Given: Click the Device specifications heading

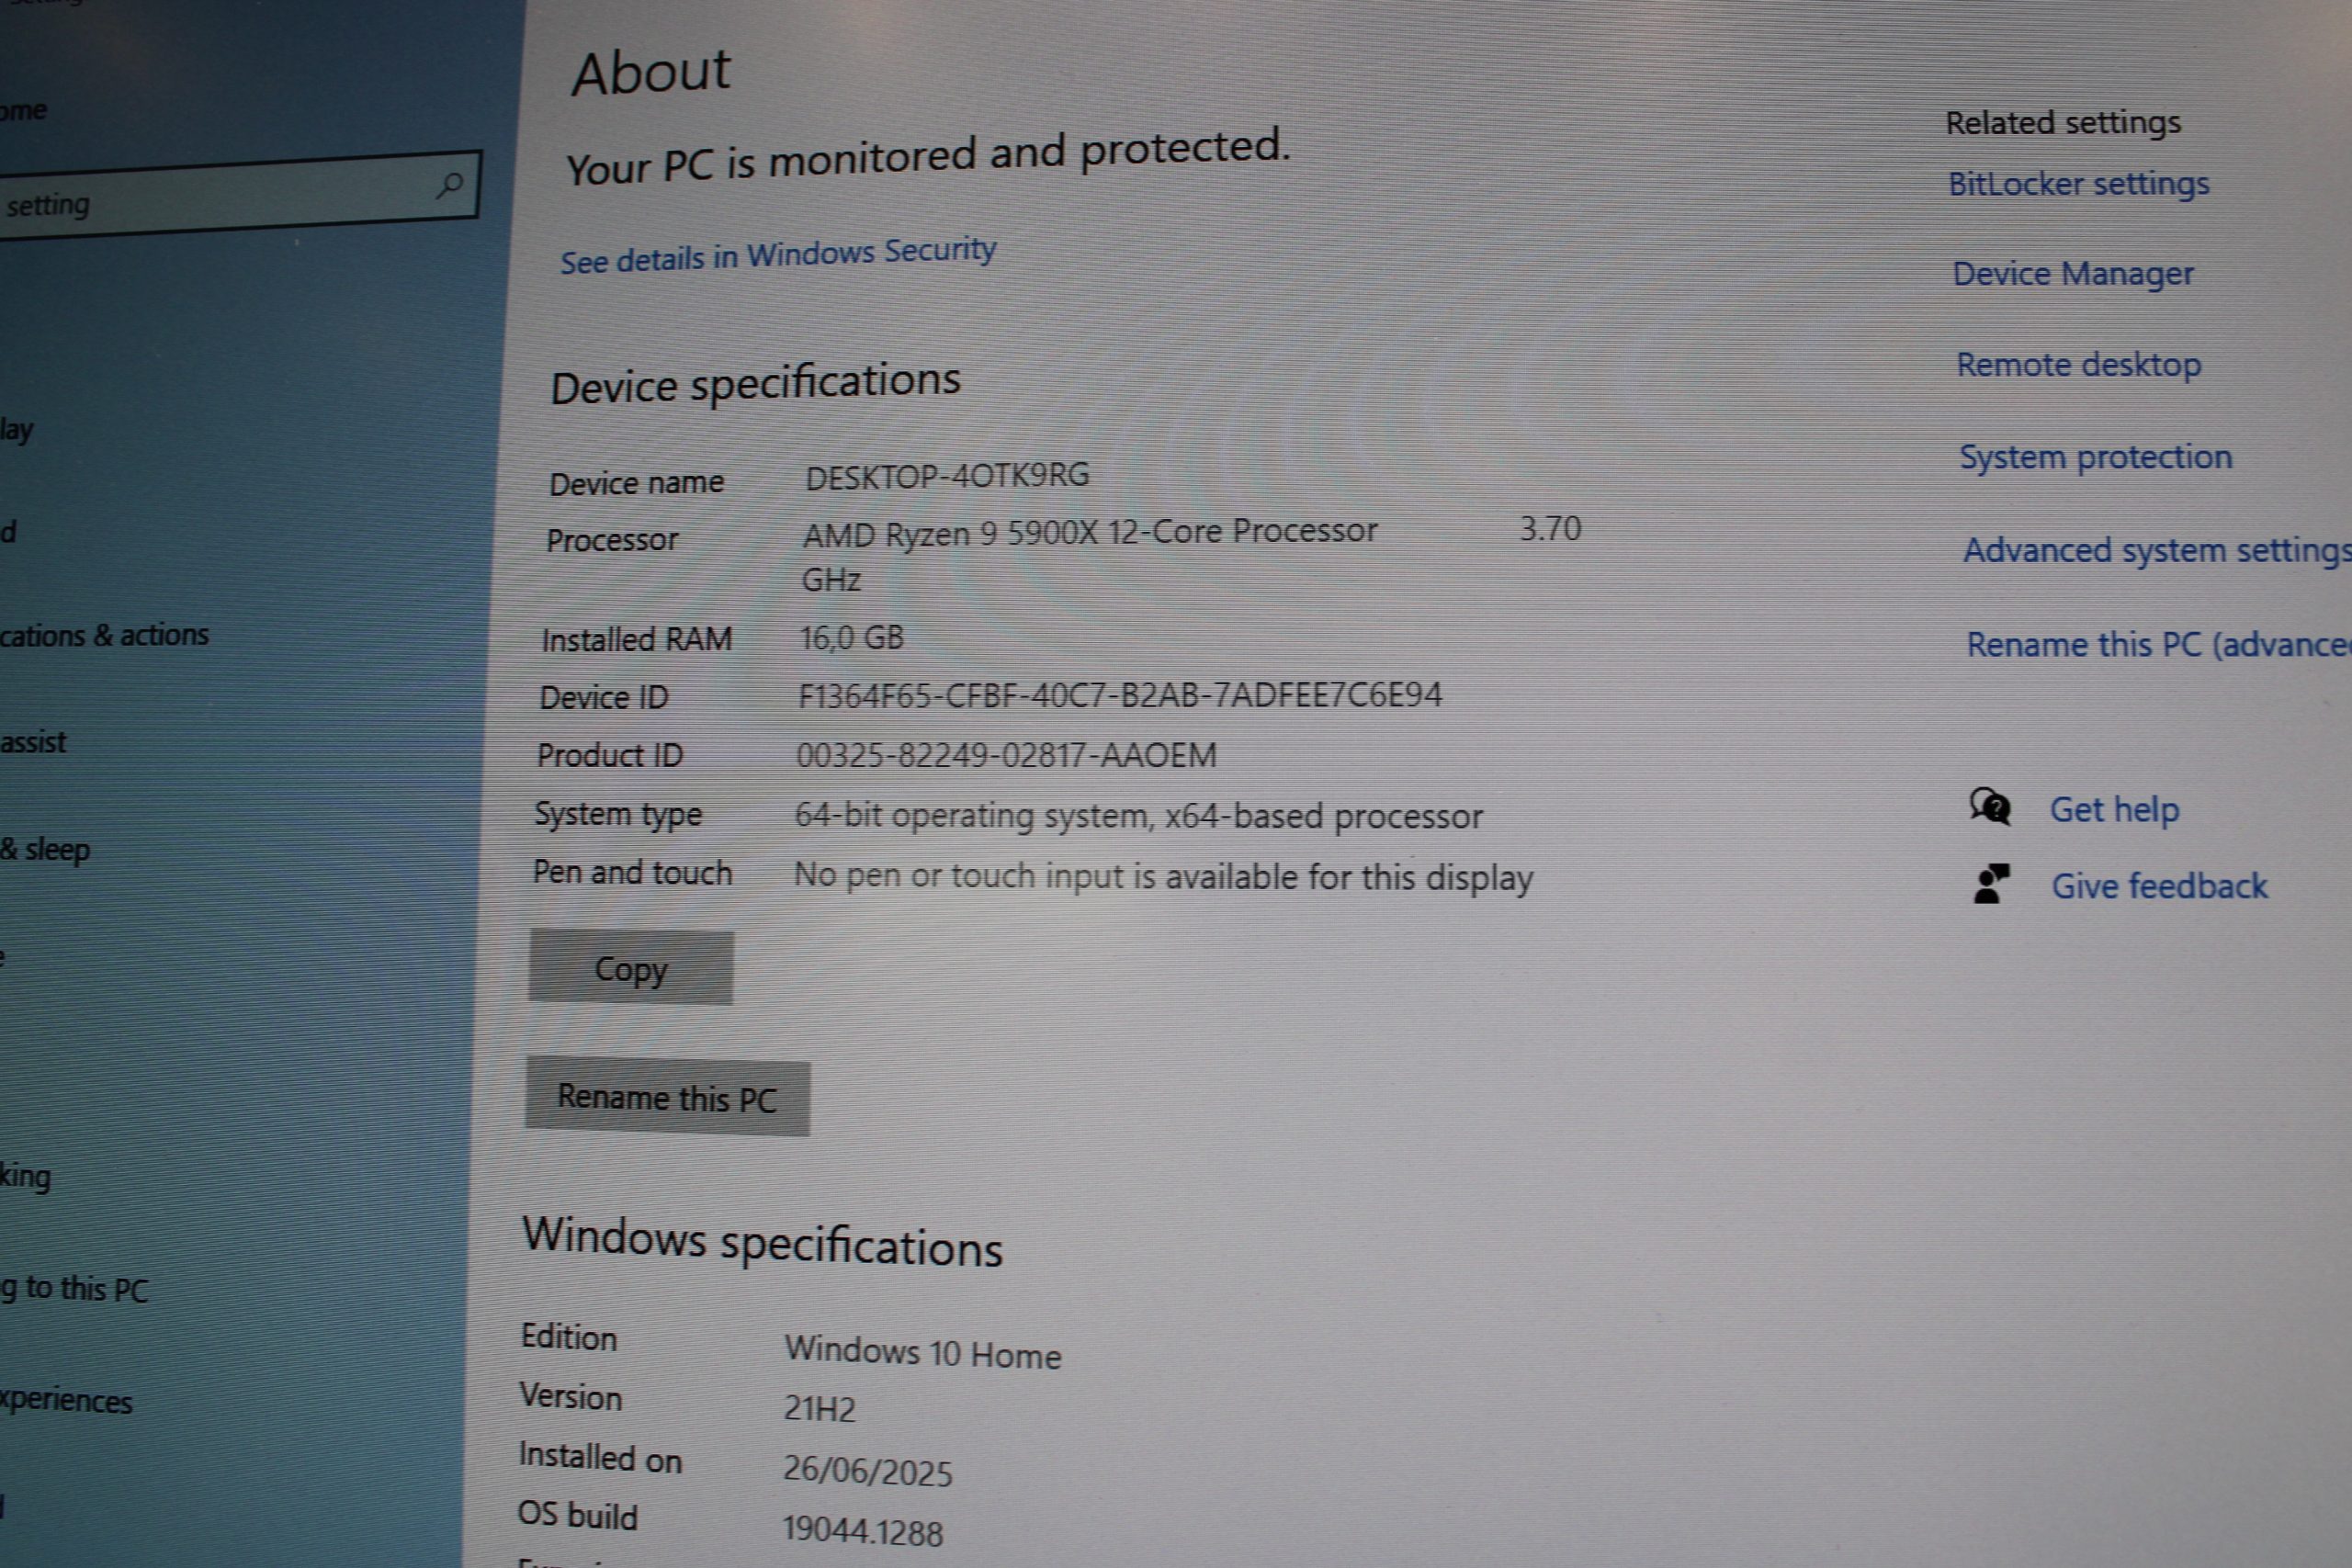Looking at the screenshot, I should pos(755,383).
